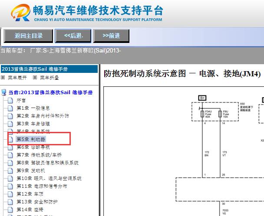Viewport: 264px width, 216px height.
Task: Click the 当前车型 vehicle model text
Action: (60, 50)
